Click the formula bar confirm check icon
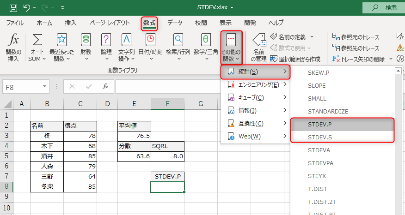 point(89,87)
